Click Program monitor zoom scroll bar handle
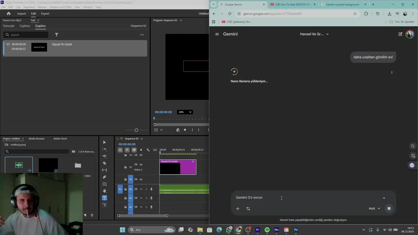This screenshot has height=235, width=418. [x=155, y=124]
